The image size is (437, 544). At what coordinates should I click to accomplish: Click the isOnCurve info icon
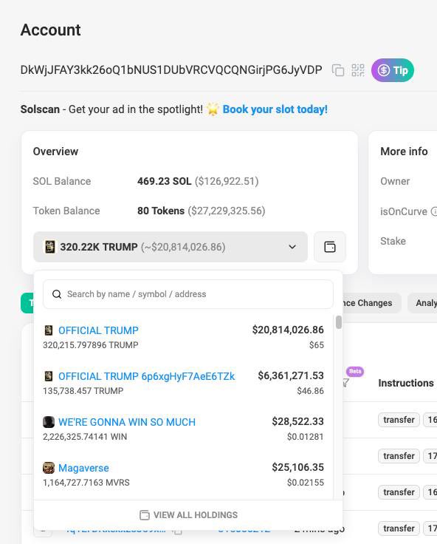coord(434,211)
